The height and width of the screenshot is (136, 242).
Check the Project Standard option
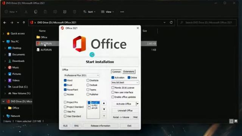point(65,107)
